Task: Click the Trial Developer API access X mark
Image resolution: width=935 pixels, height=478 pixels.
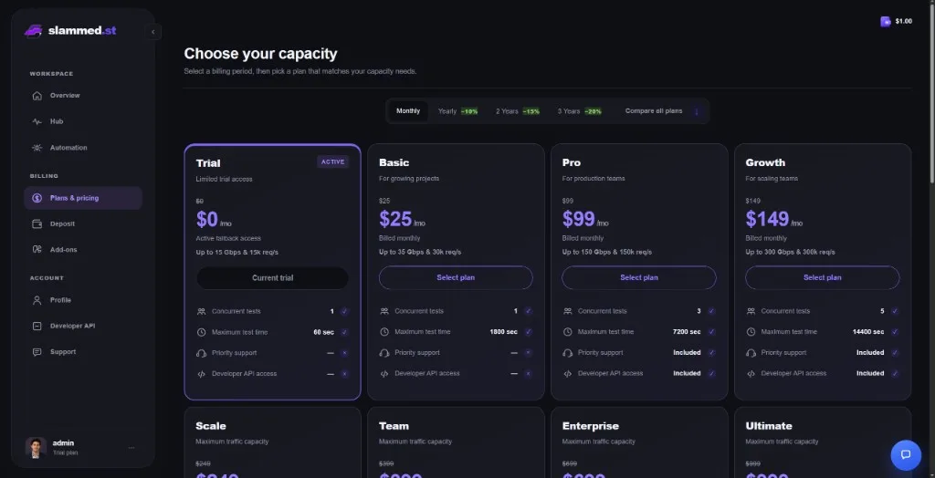Action: tap(344, 374)
